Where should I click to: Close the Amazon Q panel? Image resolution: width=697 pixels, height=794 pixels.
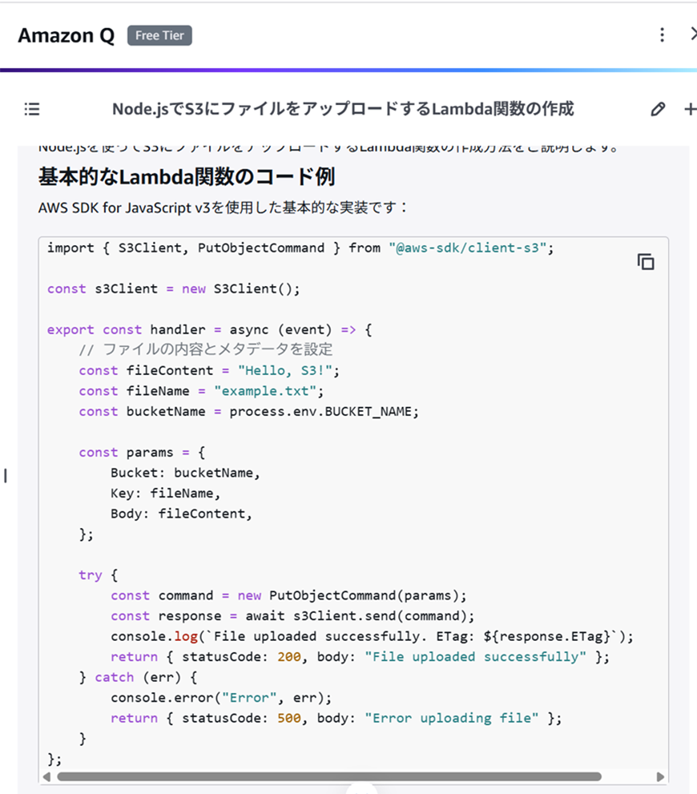(x=694, y=34)
